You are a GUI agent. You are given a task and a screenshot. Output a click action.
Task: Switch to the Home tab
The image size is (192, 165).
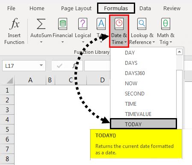(37, 8)
